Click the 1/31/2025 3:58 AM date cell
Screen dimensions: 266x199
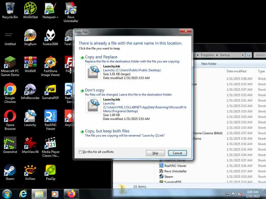click(x=239, y=79)
